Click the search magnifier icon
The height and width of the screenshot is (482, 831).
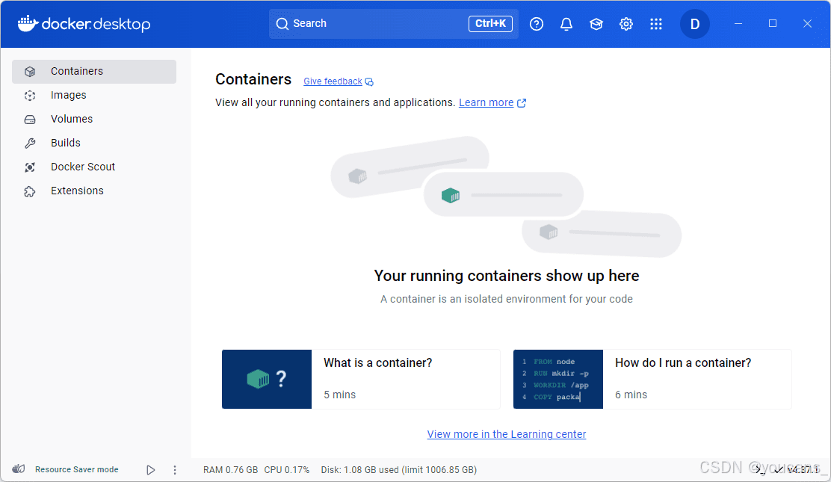tap(282, 24)
